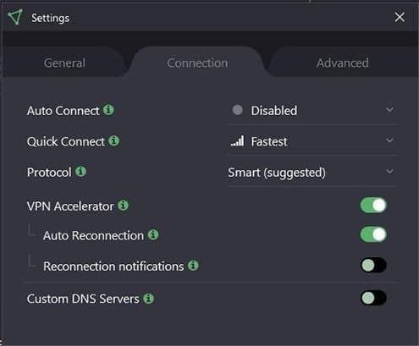This screenshot has width=419, height=346.
Task: Switch to the General tab
Action: (64, 63)
